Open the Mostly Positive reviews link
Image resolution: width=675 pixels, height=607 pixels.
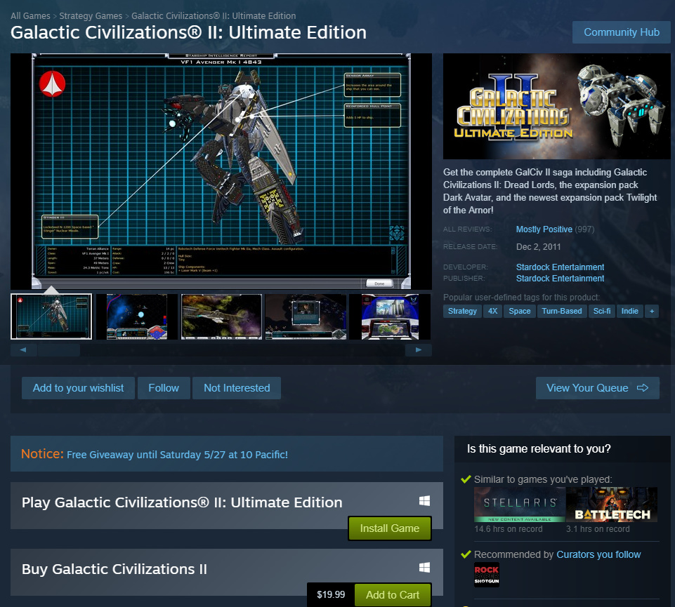544,229
